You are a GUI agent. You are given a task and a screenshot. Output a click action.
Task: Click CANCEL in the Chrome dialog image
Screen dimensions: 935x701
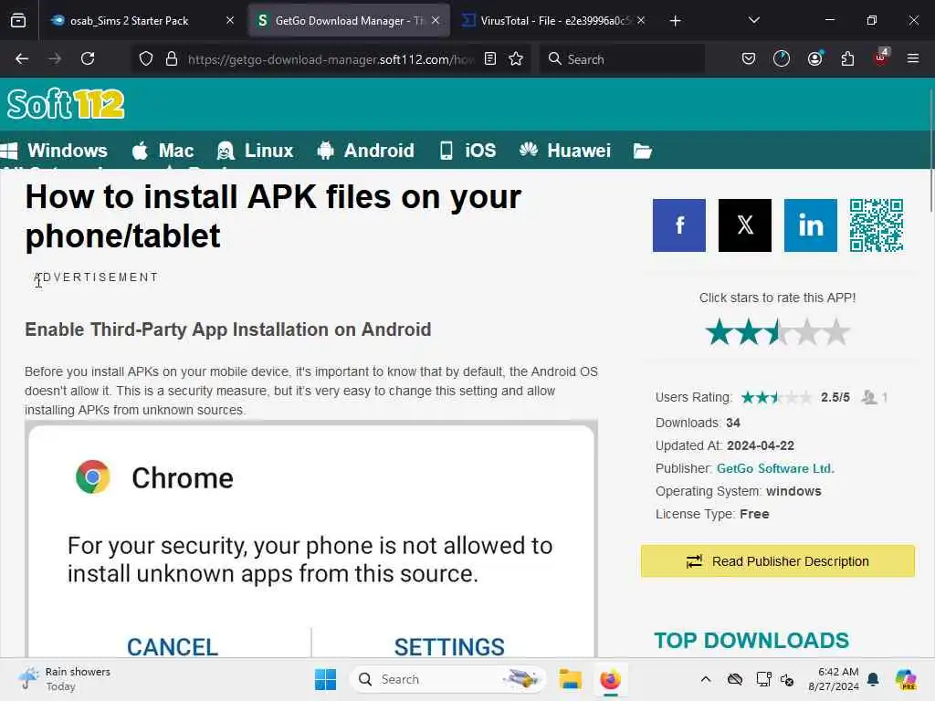[173, 647]
